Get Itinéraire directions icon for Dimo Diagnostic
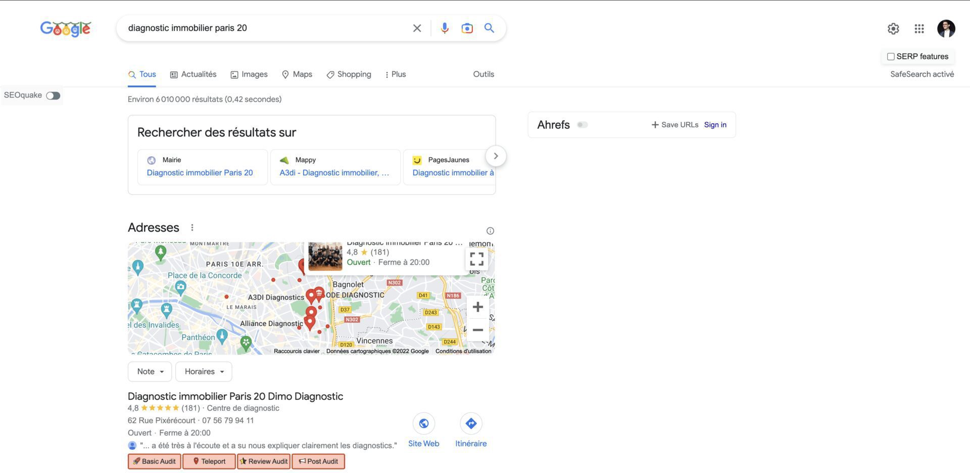 pos(471,423)
